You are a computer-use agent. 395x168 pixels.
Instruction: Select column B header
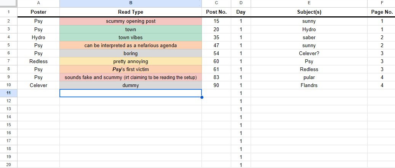click(130, 3)
